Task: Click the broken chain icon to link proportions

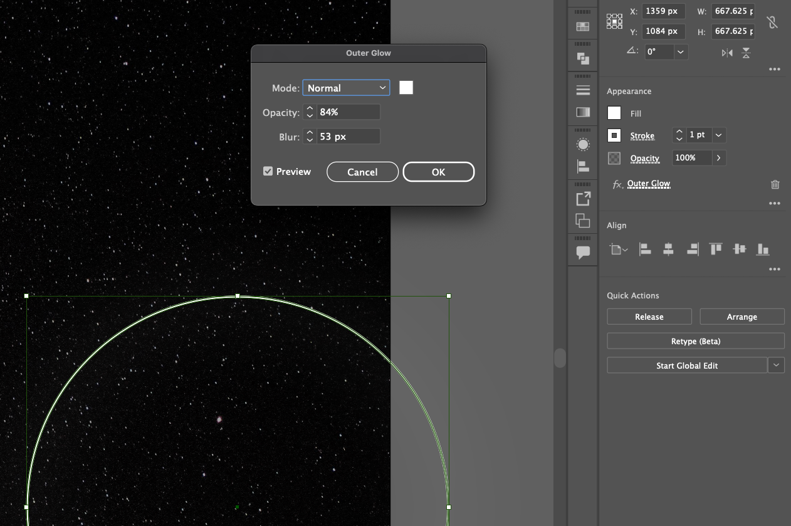Action: point(772,21)
